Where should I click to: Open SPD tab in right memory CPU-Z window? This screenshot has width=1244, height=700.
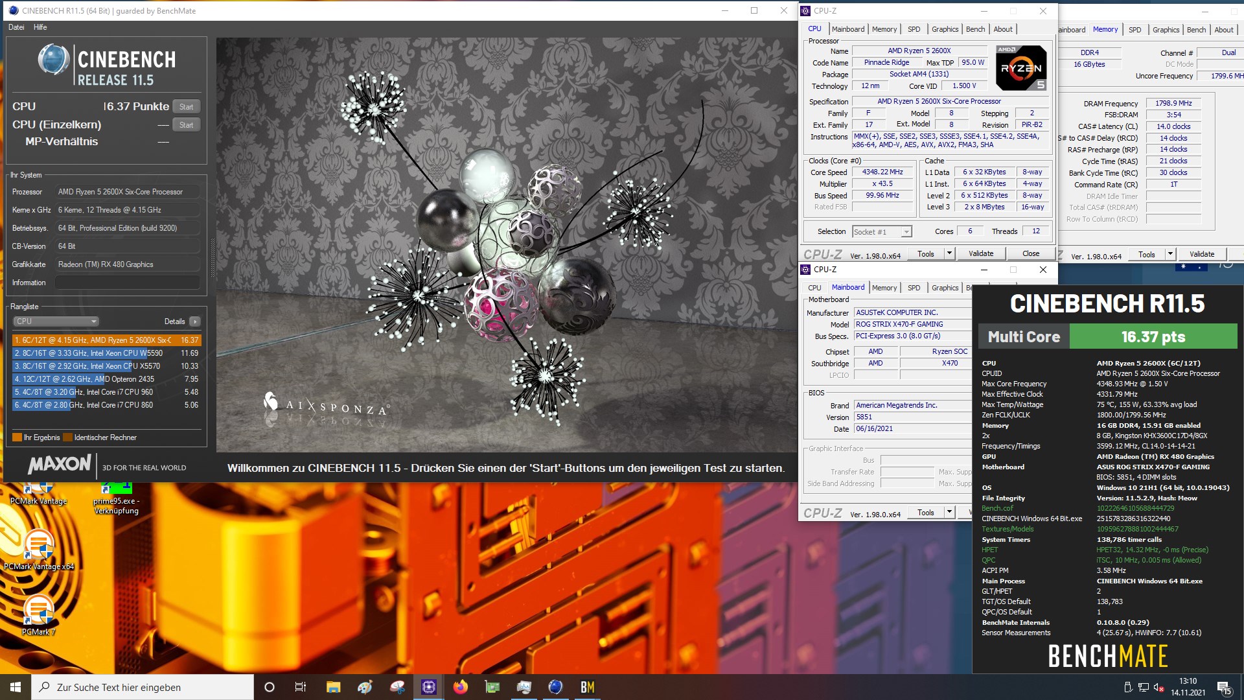coord(1135,30)
